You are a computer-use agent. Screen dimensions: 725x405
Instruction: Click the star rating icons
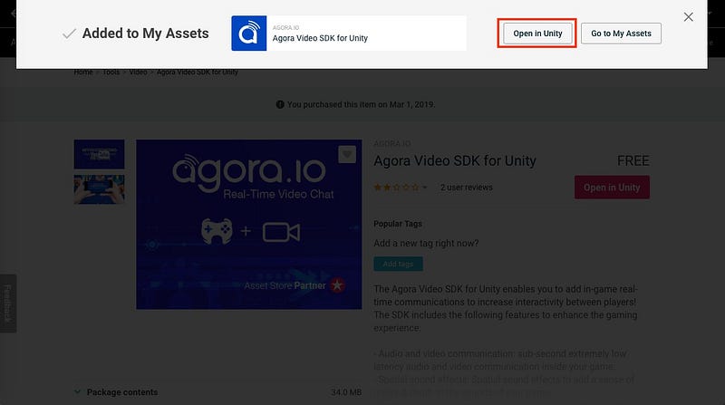coord(396,188)
